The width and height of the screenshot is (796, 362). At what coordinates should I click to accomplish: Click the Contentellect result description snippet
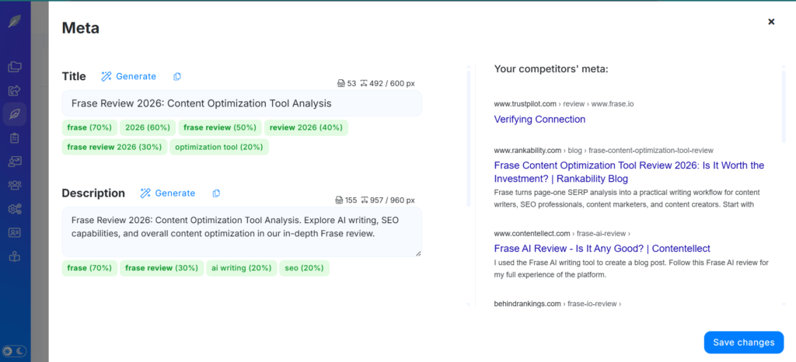[631, 270]
